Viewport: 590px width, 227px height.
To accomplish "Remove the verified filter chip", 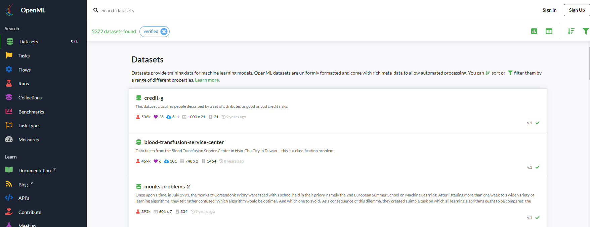I will pos(164,32).
